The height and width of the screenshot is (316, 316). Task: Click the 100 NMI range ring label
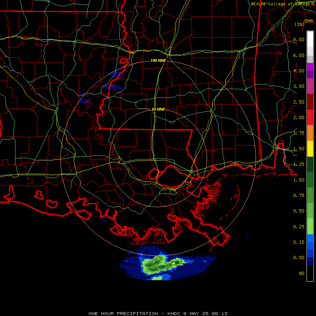158,60
